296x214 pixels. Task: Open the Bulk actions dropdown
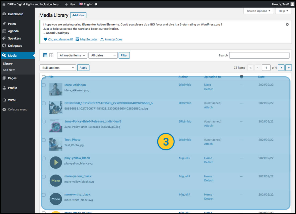[x=58, y=68]
